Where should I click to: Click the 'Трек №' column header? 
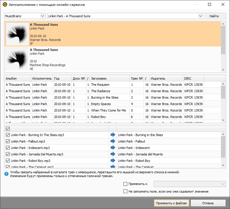[137, 78]
